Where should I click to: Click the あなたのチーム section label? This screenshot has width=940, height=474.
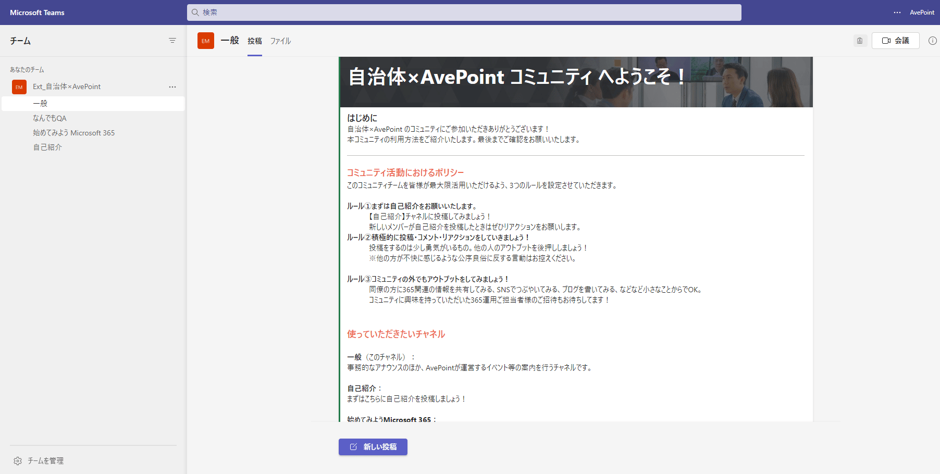pos(27,70)
